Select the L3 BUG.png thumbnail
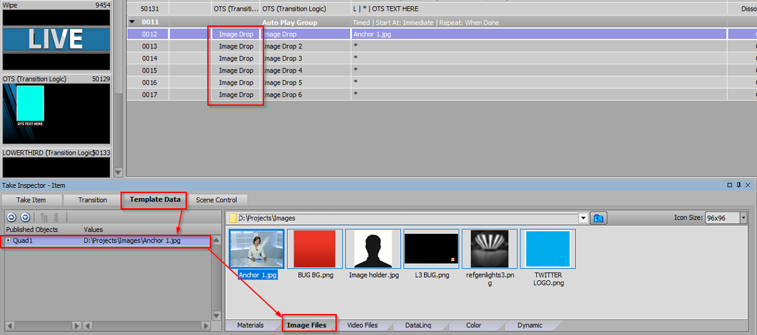This screenshot has height=335, width=757. tap(431, 249)
